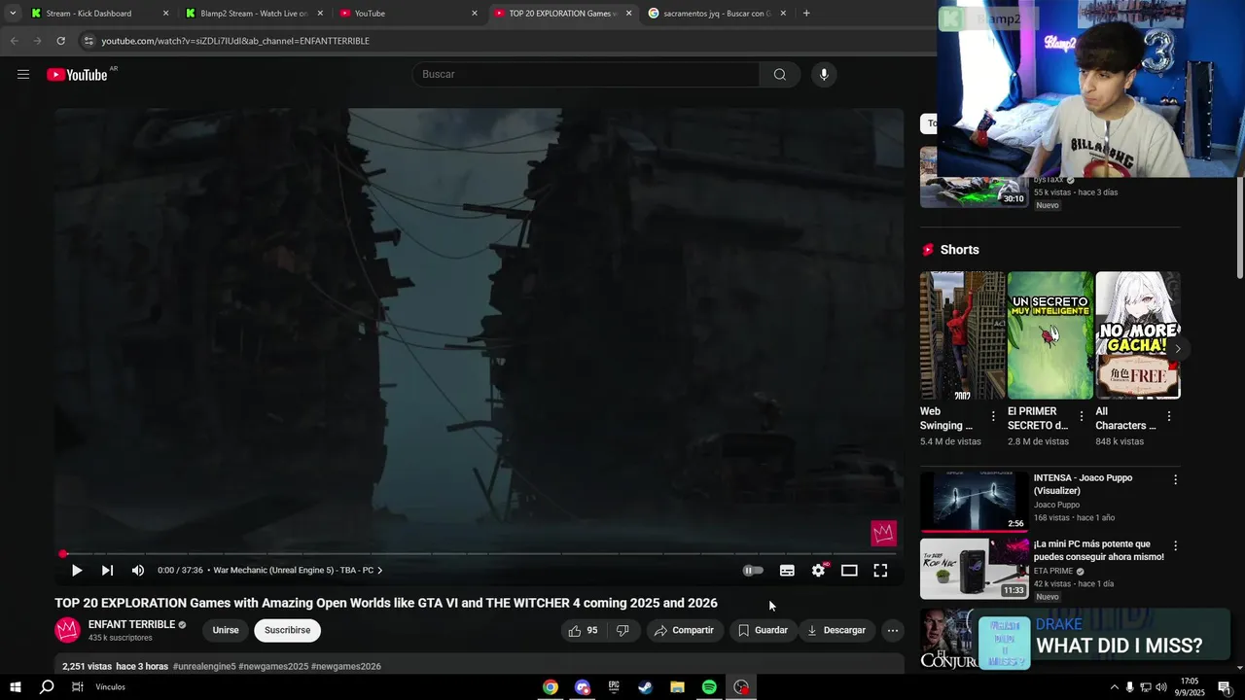Image resolution: width=1245 pixels, height=700 pixels.
Task: Open Task View on the taskbar
Action: [x=78, y=687]
